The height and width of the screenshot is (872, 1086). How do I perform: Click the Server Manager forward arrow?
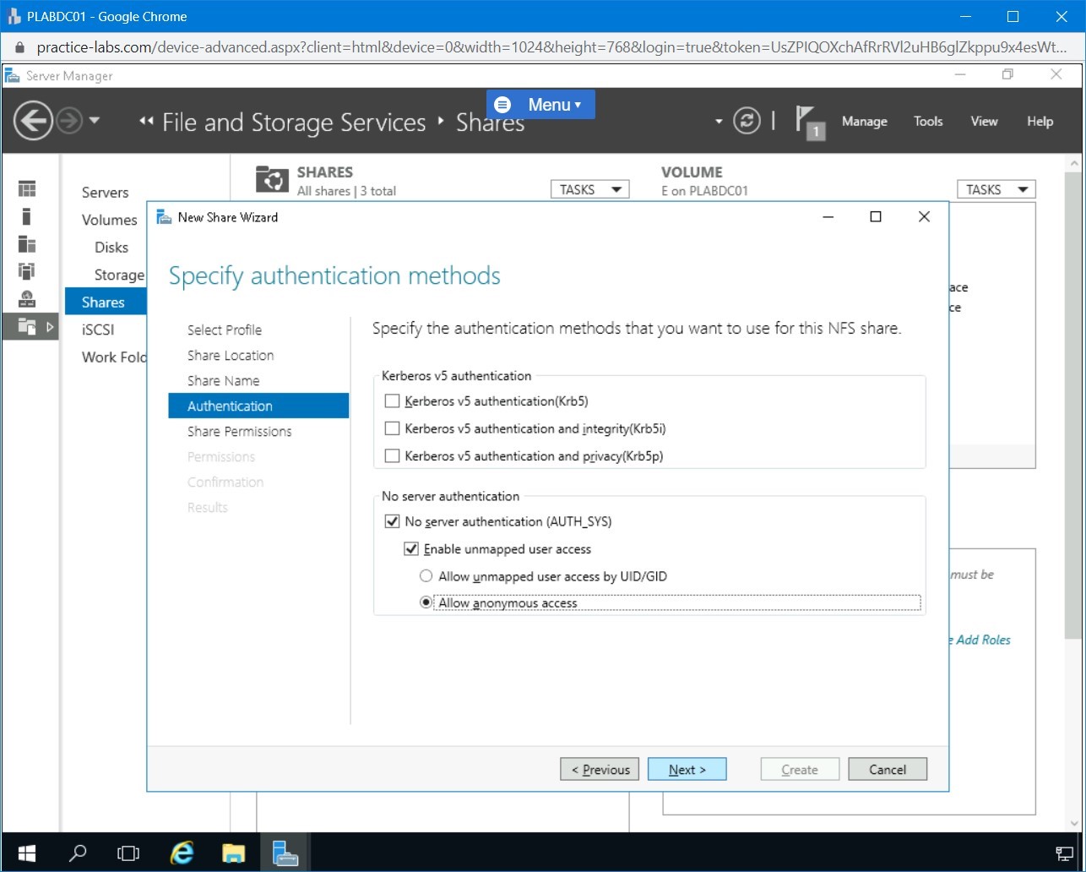[69, 122]
